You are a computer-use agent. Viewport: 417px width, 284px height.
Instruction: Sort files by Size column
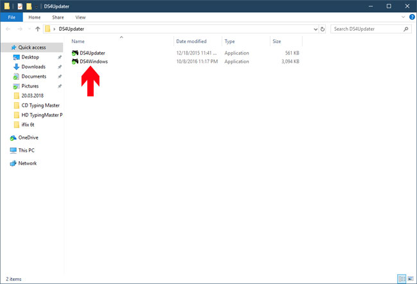tap(277, 41)
